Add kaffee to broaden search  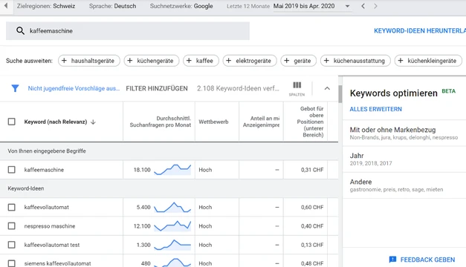tap(201, 61)
